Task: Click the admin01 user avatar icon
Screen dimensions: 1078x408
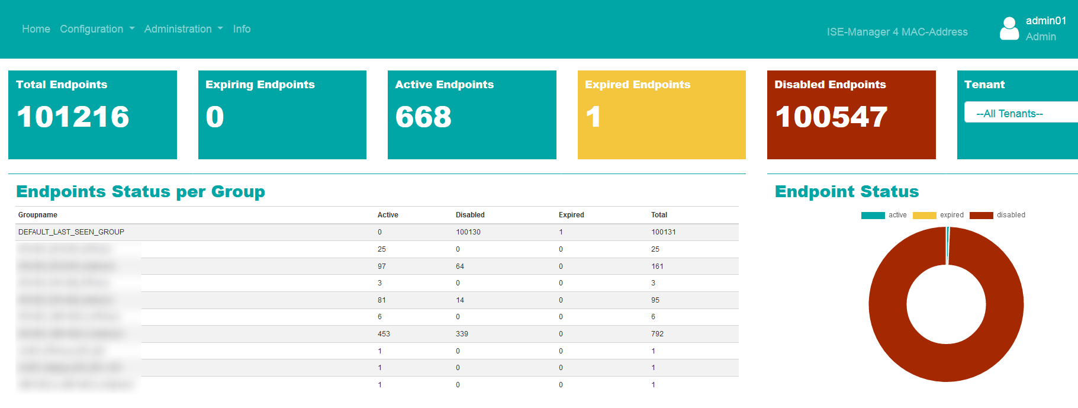Action: pyautogui.click(x=1009, y=28)
